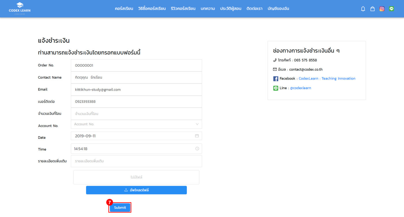This screenshot has width=404, height=217.
Task: Open the notification bell icon
Action: [x=363, y=9]
